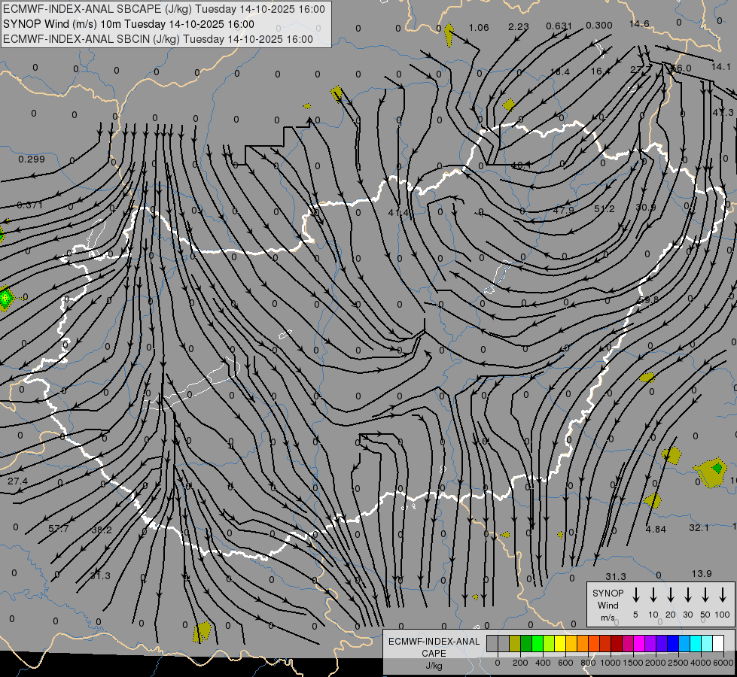Click the 51.2 CAPE value on map

click(x=605, y=209)
